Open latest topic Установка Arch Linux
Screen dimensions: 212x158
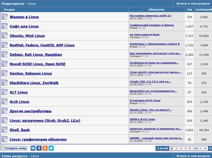click(145, 101)
